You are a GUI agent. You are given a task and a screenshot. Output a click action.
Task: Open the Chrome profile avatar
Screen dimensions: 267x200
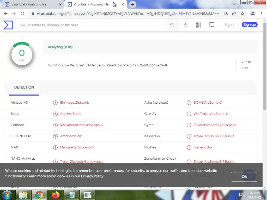[253, 14]
